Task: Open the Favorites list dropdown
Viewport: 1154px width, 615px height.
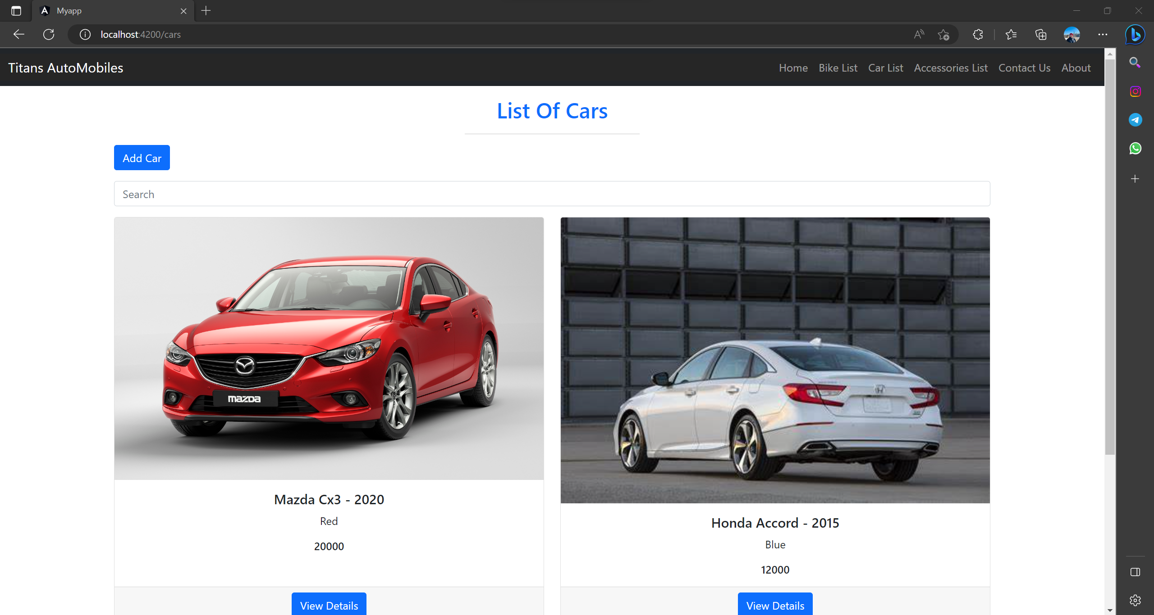Action: (1011, 35)
